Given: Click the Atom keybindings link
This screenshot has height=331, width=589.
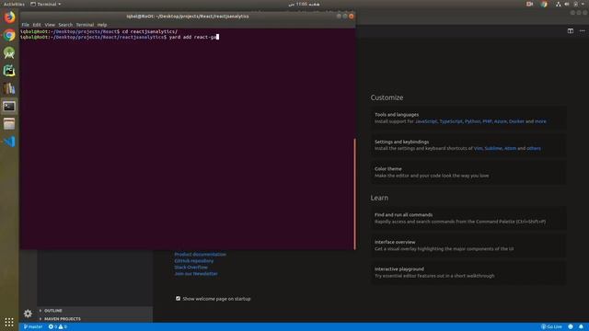Looking at the screenshot, I should point(510,149).
